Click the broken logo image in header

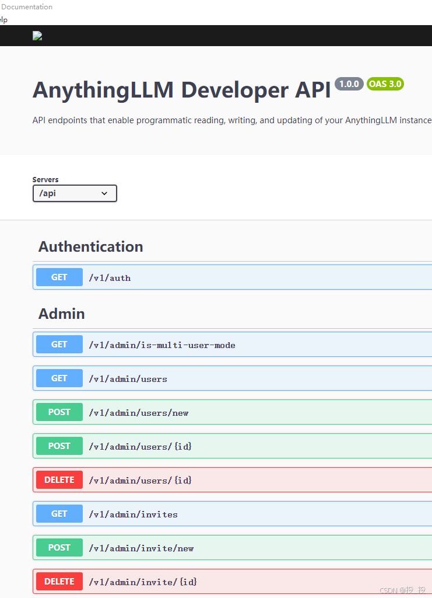tap(37, 36)
